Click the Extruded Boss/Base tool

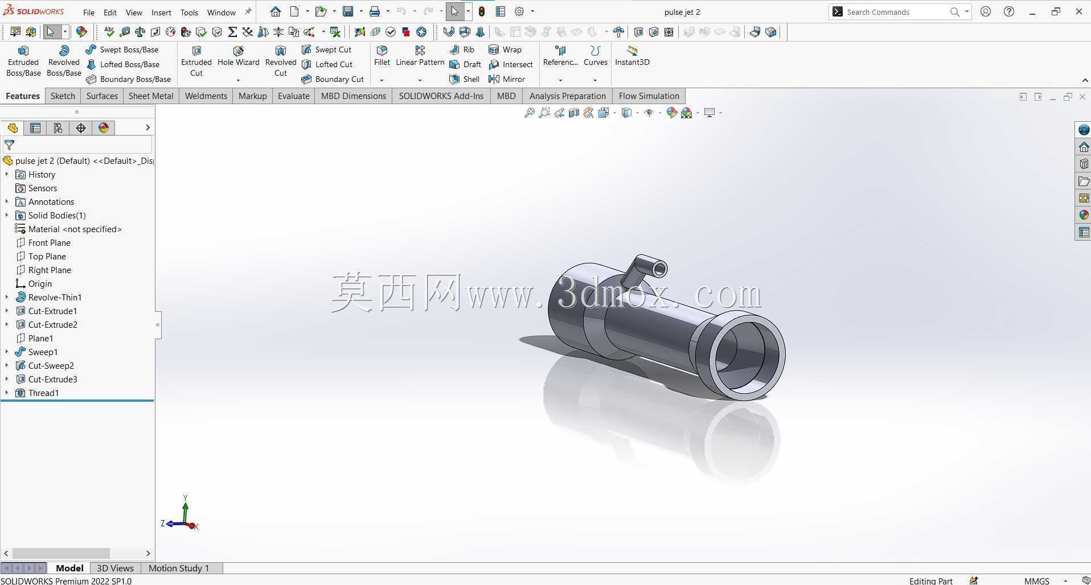(x=23, y=61)
